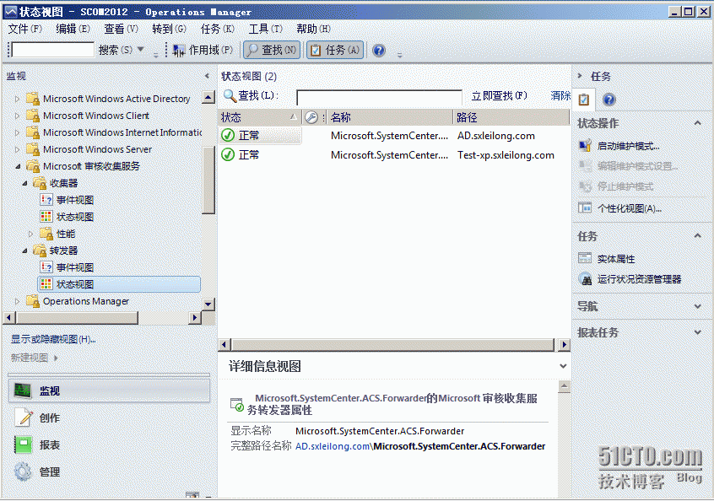The image size is (714, 501).
Task: Click the task clipboard tab icon
Action: (x=584, y=100)
